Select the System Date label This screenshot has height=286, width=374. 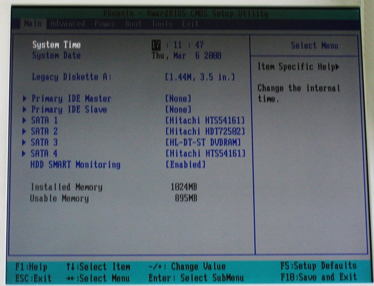click(56, 56)
